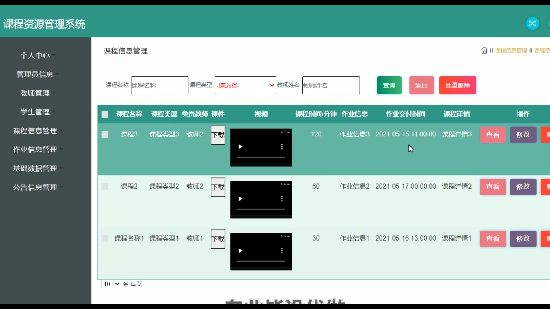550x309 pixels.
Task: Open video options menu for 课程名称1
Action: pyautogui.click(x=282, y=251)
